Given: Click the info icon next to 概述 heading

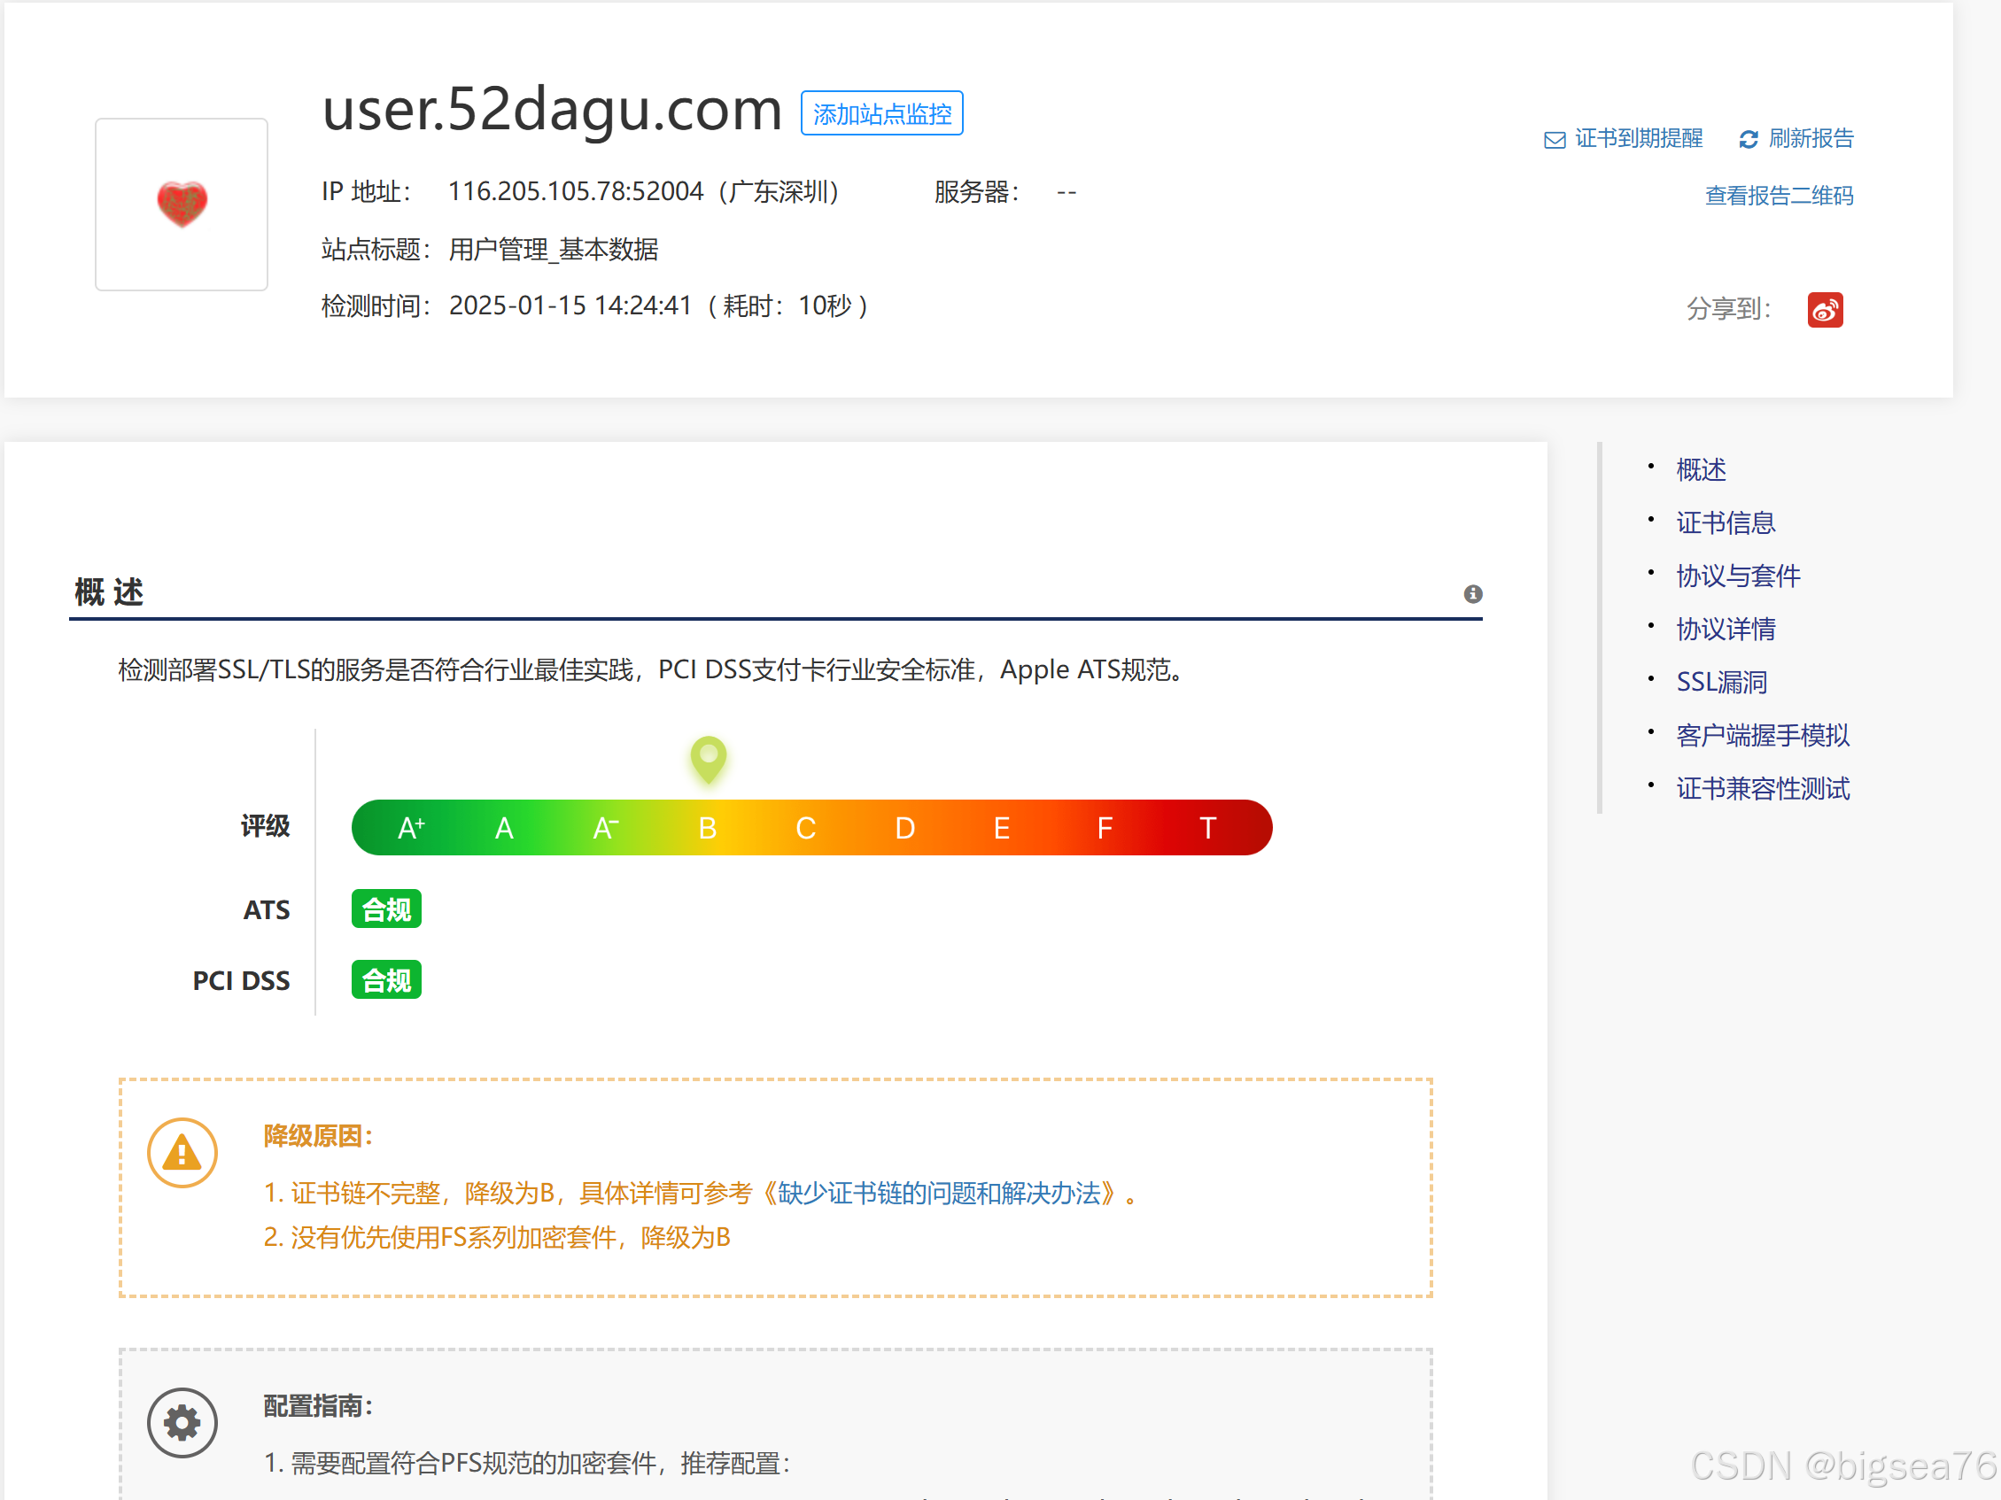Looking at the screenshot, I should [x=1475, y=594].
